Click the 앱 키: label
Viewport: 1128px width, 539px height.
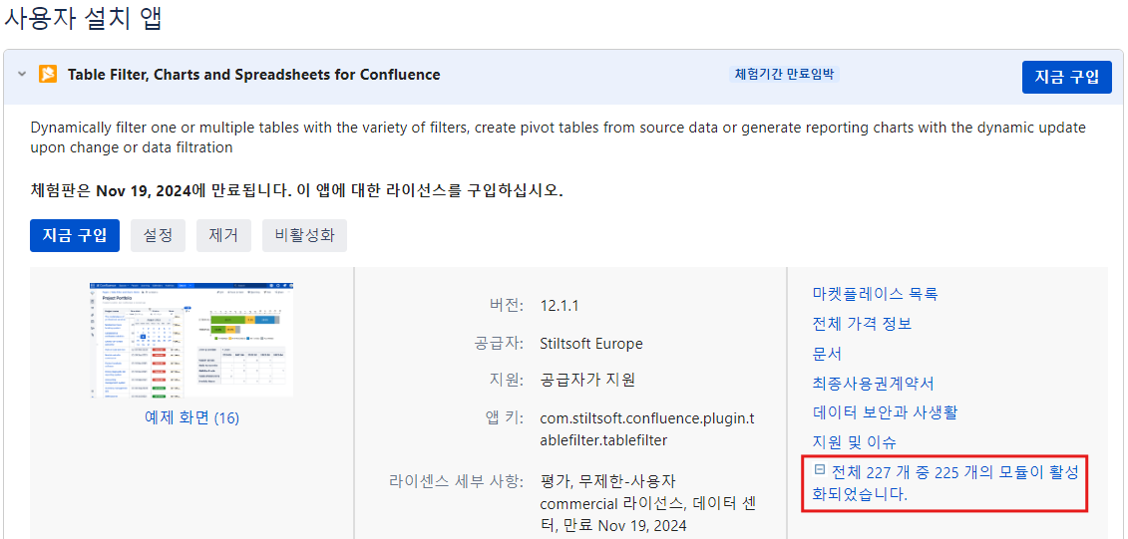(505, 418)
